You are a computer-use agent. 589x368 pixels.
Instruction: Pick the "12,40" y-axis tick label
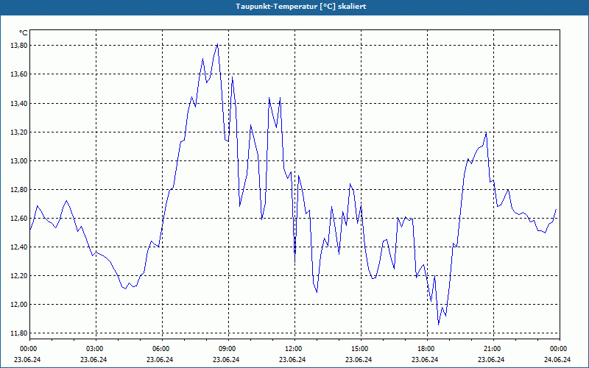click(19, 247)
